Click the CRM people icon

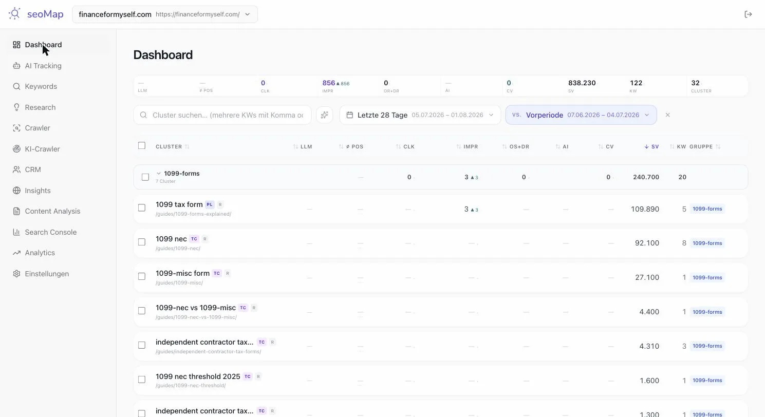[x=16, y=169]
